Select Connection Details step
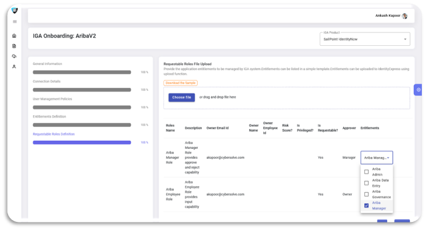 point(46,82)
